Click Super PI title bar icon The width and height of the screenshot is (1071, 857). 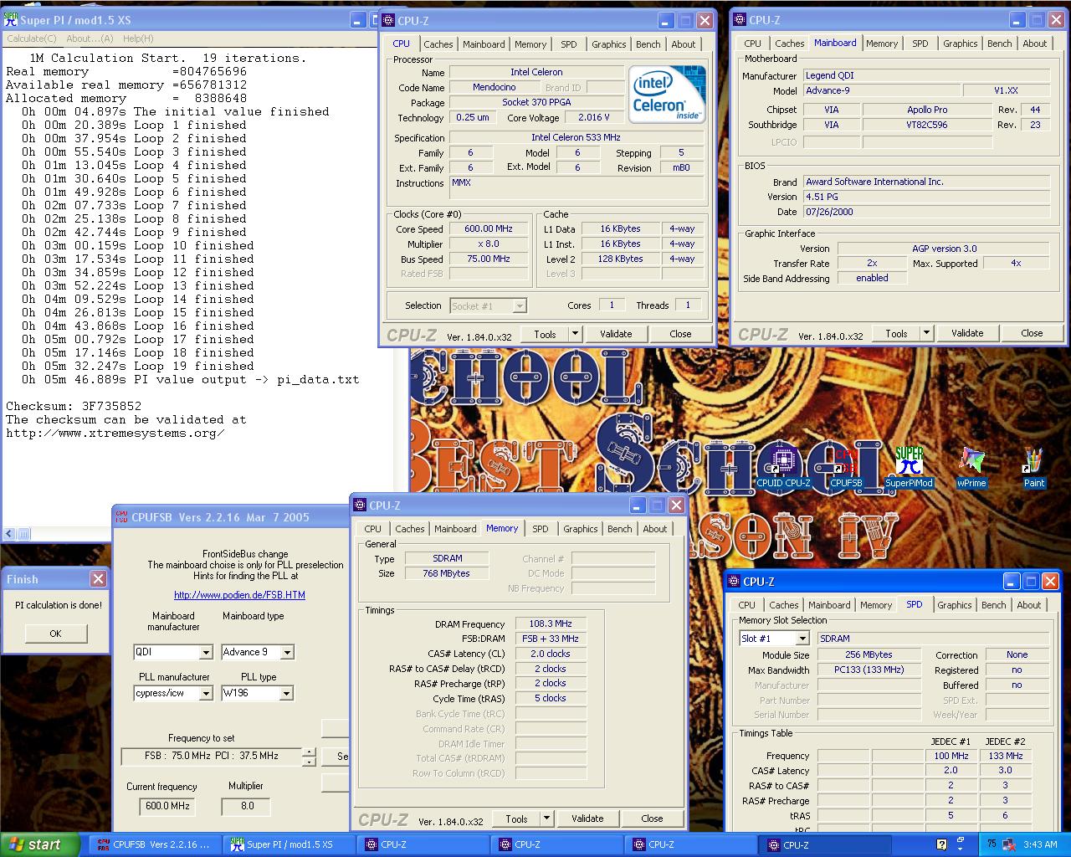click(x=11, y=19)
